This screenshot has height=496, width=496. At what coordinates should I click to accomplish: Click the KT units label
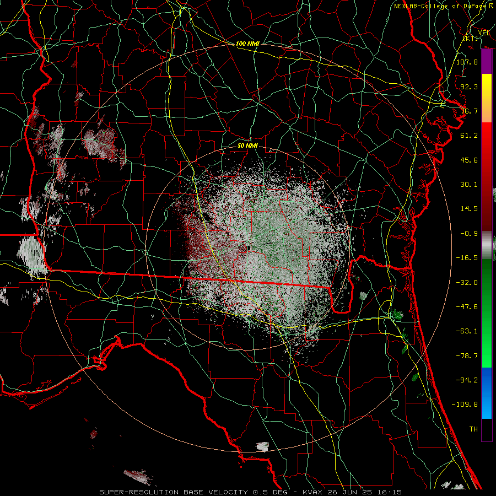click(x=471, y=38)
